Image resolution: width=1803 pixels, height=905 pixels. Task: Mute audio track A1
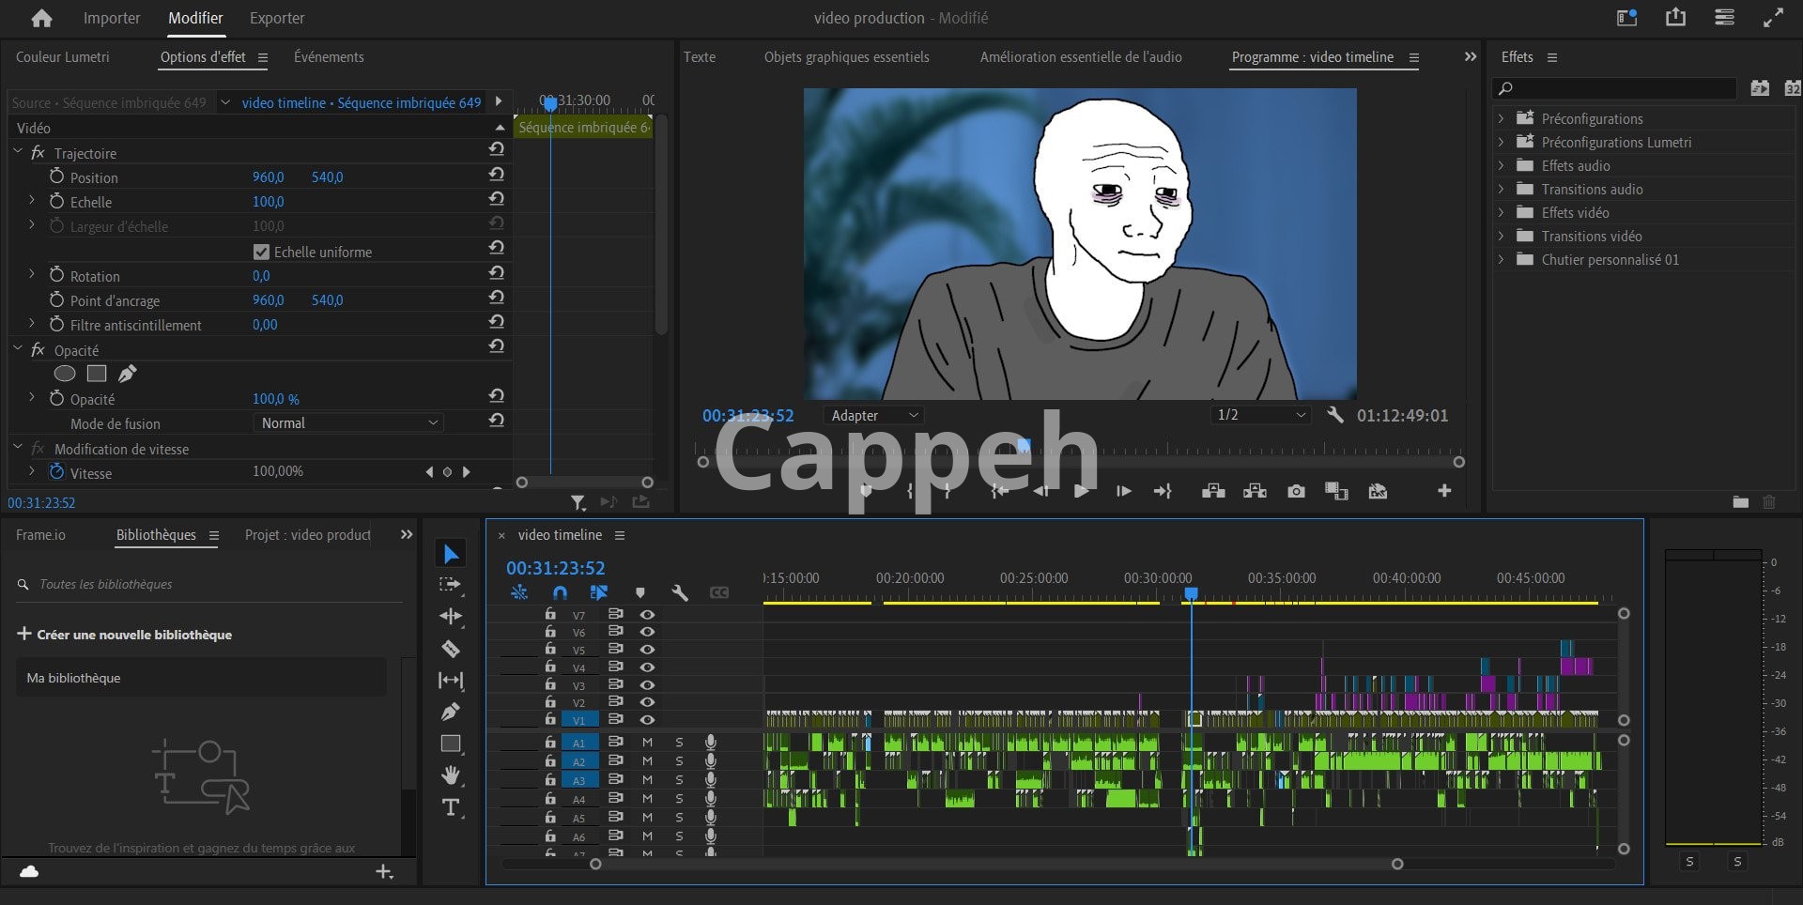click(x=647, y=742)
